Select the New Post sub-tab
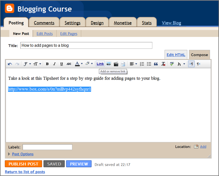Image resolution: width=219 pixels, height=176 pixels. [x=21, y=33]
